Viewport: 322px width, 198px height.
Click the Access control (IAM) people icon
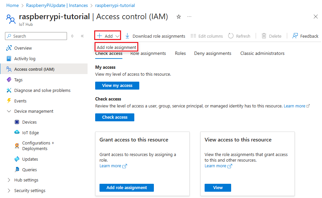[x=9, y=69]
